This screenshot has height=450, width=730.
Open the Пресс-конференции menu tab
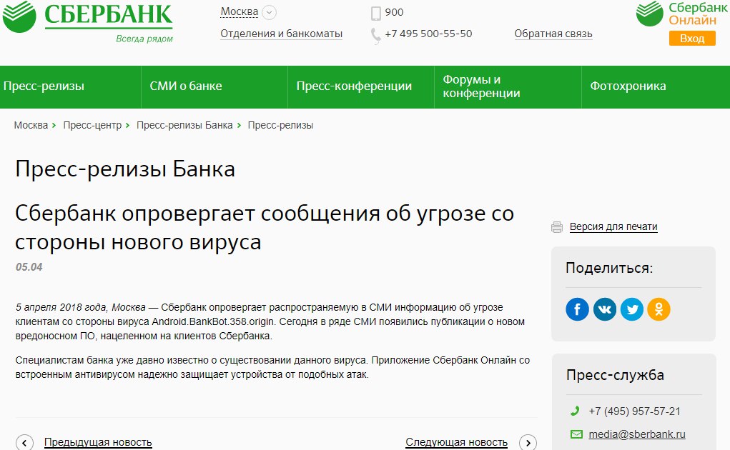pyautogui.click(x=361, y=86)
